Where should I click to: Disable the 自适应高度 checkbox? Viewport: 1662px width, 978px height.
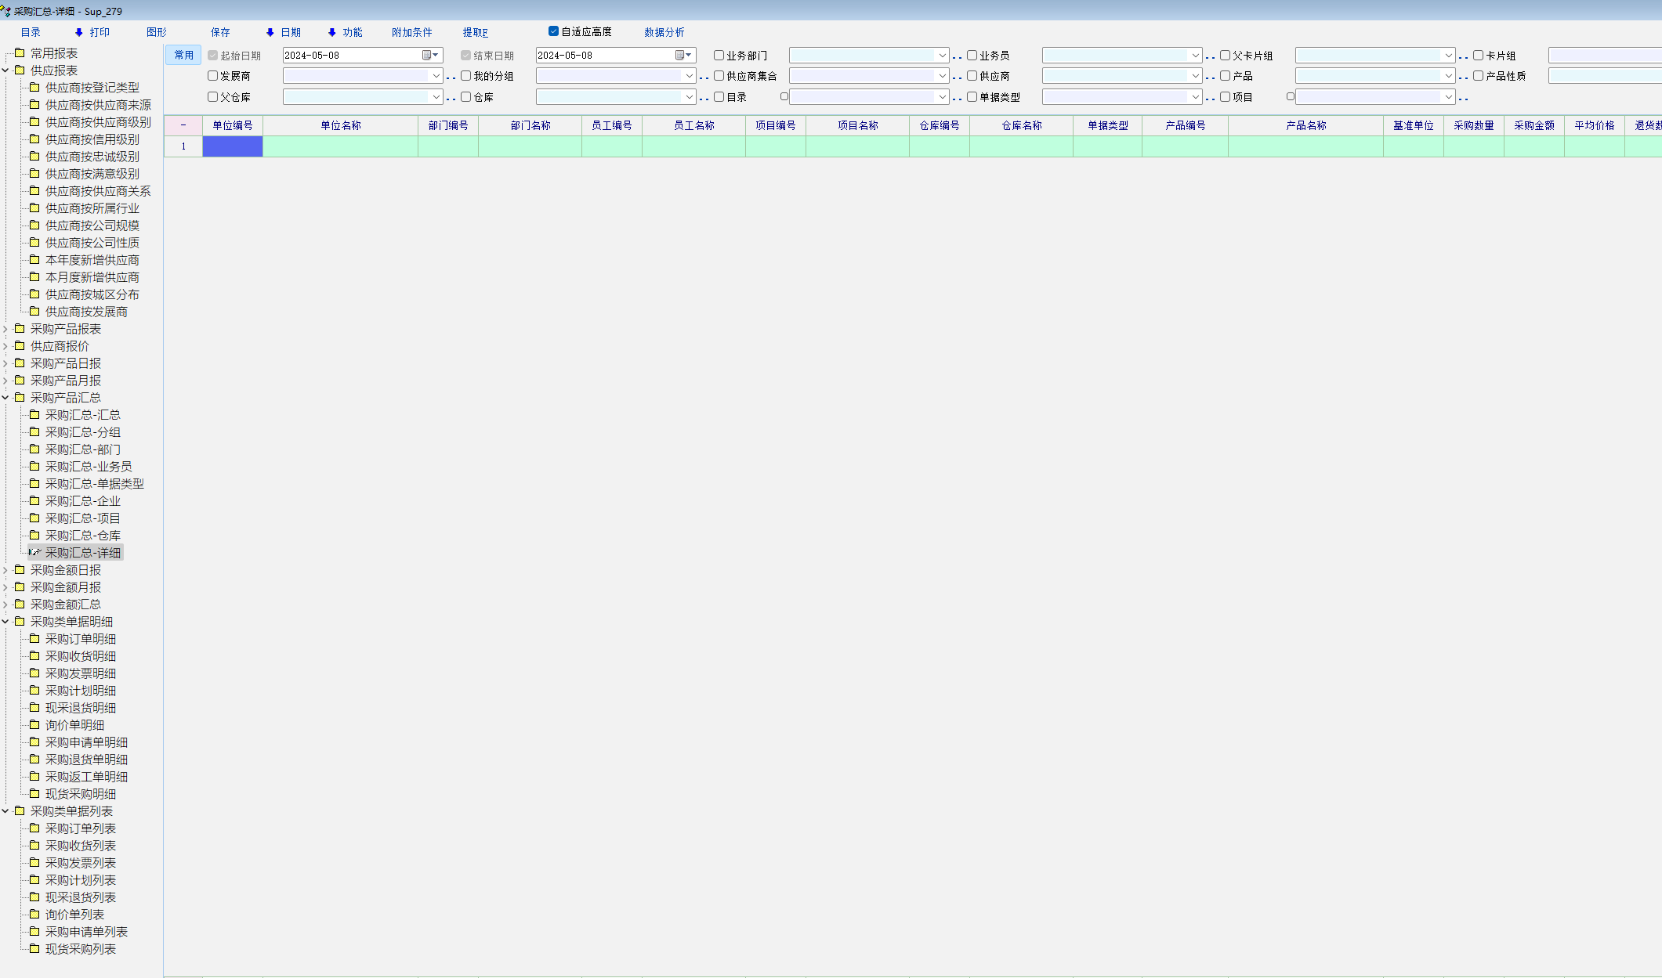point(553,31)
